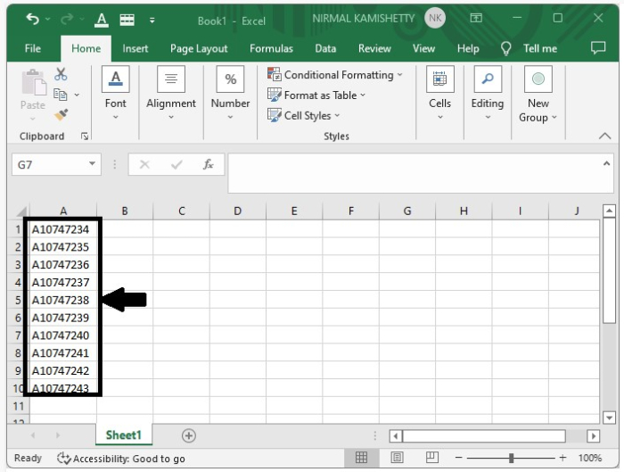The height and width of the screenshot is (472, 624).
Task: Click the zoom slider handle
Action: click(511, 458)
